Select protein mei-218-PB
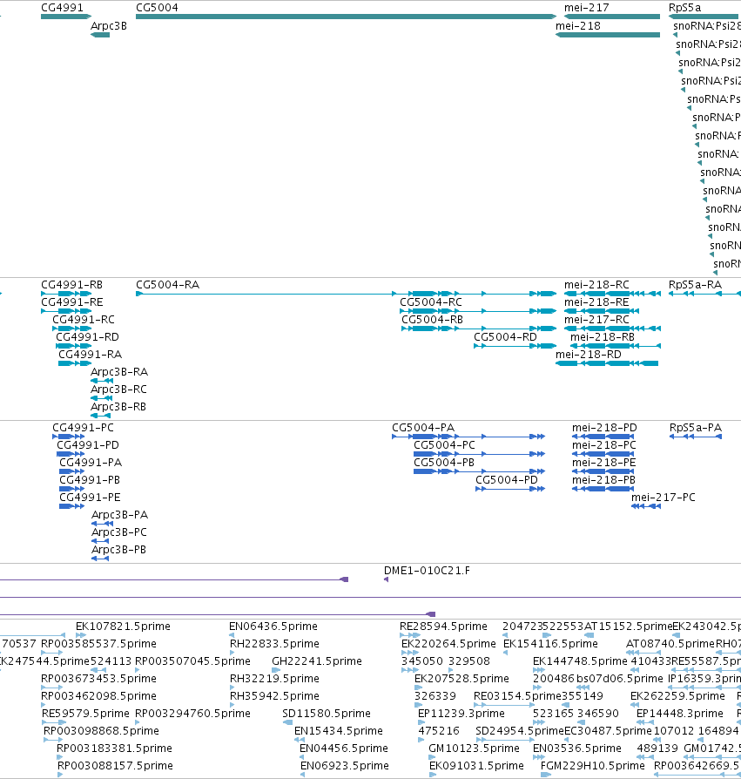 pyautogui.click(x=603, y=480)
